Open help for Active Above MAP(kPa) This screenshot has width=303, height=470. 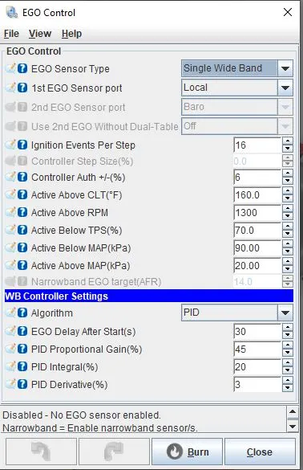[22, 265]
